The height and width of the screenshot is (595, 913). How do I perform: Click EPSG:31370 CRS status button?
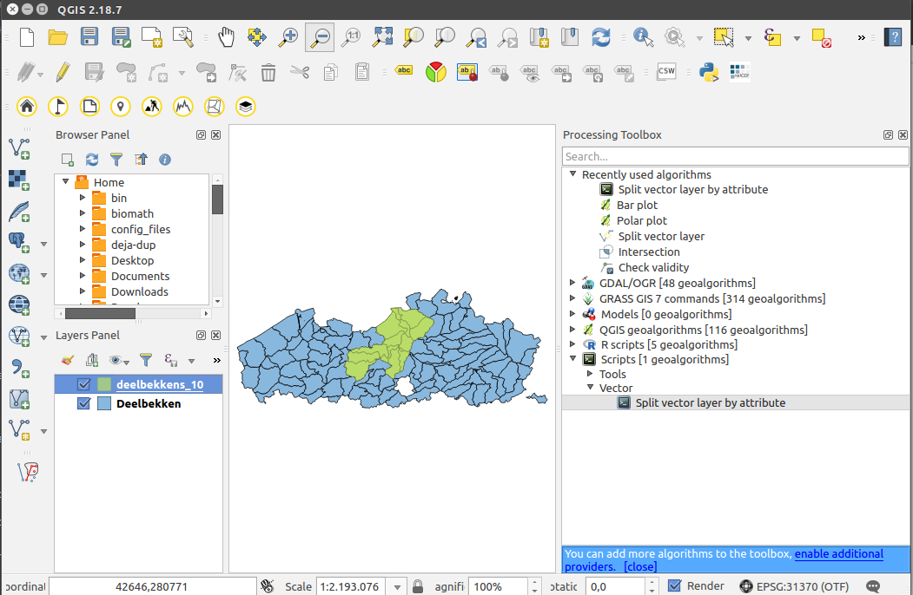[x=794, y=586]
